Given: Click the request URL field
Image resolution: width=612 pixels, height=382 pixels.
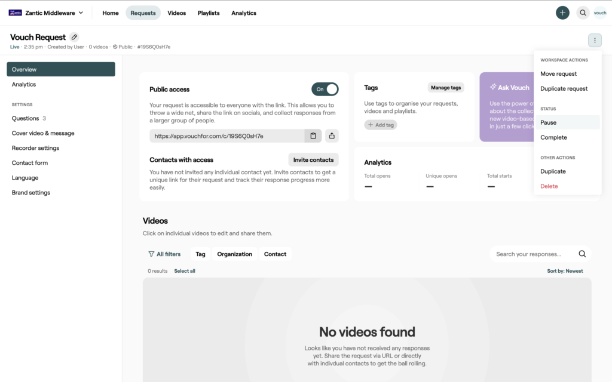Looking at the screenshot, I should pyautogui.click(x=227, y=135).
